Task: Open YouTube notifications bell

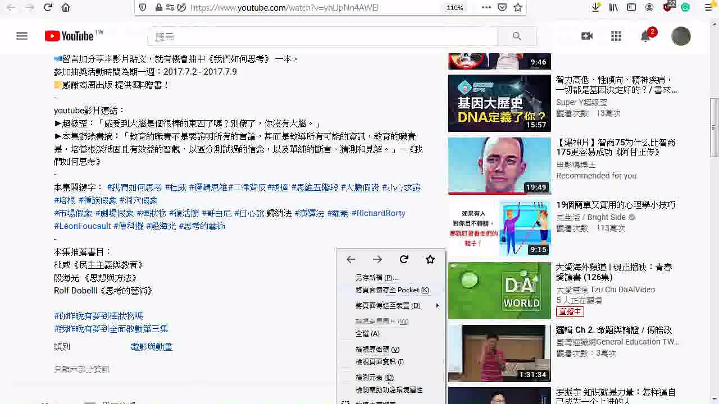Action: 645,36
